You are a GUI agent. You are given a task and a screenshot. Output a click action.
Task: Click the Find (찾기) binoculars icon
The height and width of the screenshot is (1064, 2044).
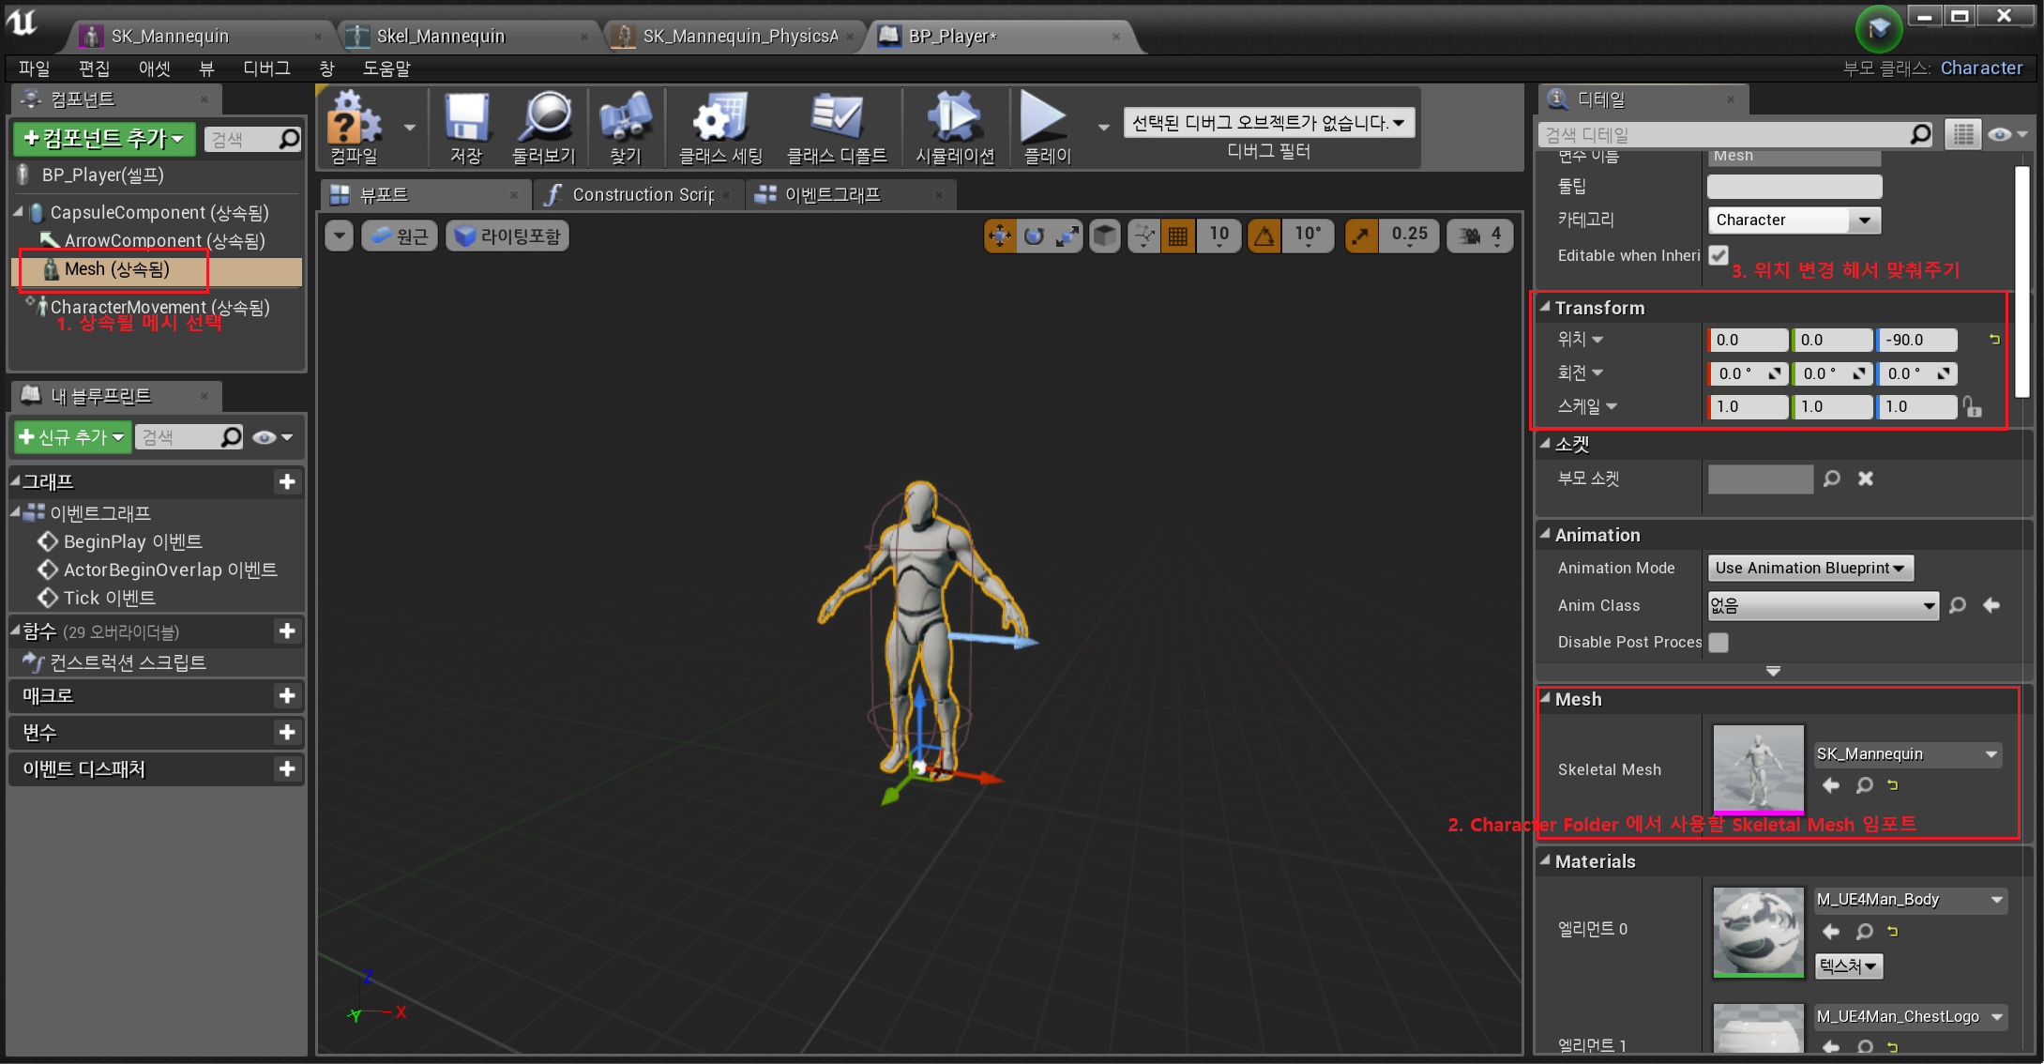click(x=625, y=118)
